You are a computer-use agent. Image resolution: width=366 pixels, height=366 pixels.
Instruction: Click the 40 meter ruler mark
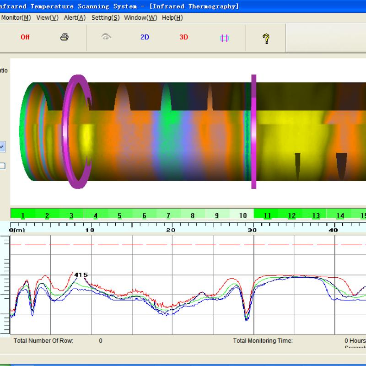point(334,230)
